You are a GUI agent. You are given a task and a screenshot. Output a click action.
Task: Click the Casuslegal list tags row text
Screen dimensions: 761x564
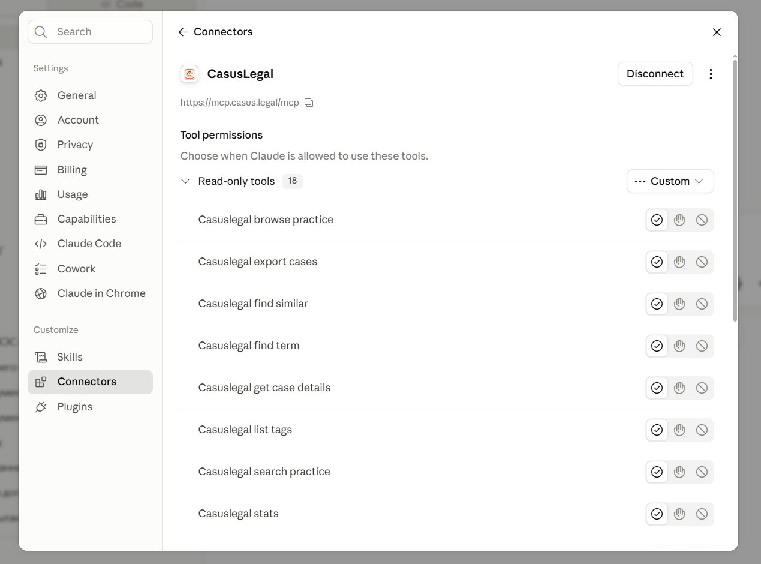(x=245, y=430)
